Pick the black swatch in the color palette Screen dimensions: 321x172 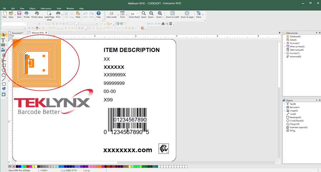coord(17,166)
